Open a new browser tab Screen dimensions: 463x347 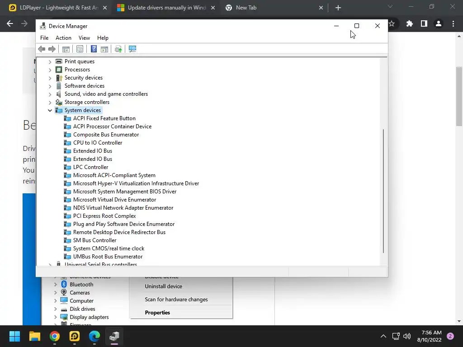[338, 8]
